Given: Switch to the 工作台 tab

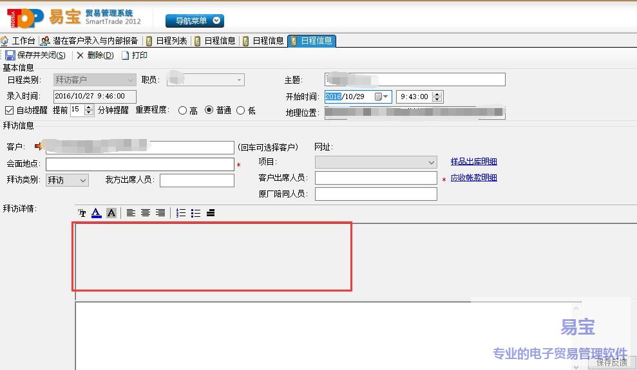Looking at the screenshot, I should [x=18, y=41].
